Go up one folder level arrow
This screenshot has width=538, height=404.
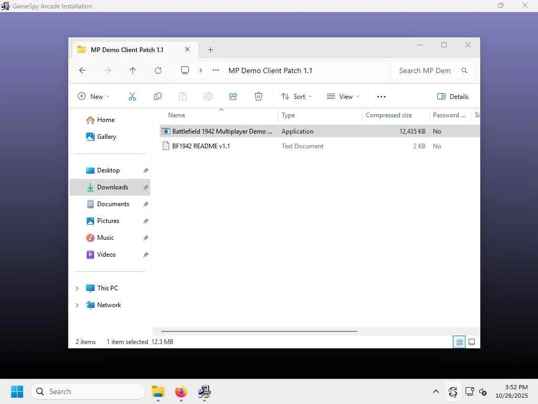pyautogui.click(x=133, y=70)
